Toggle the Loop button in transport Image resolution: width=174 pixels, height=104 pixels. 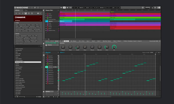[70, 8]
